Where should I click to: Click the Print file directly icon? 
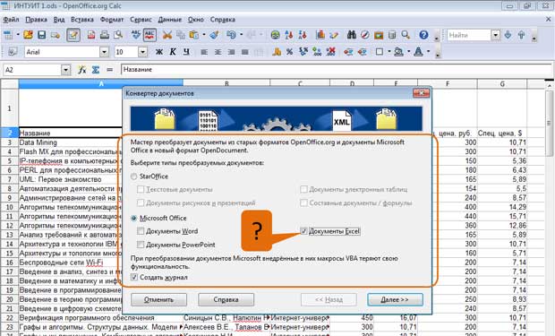click(105, 35)
